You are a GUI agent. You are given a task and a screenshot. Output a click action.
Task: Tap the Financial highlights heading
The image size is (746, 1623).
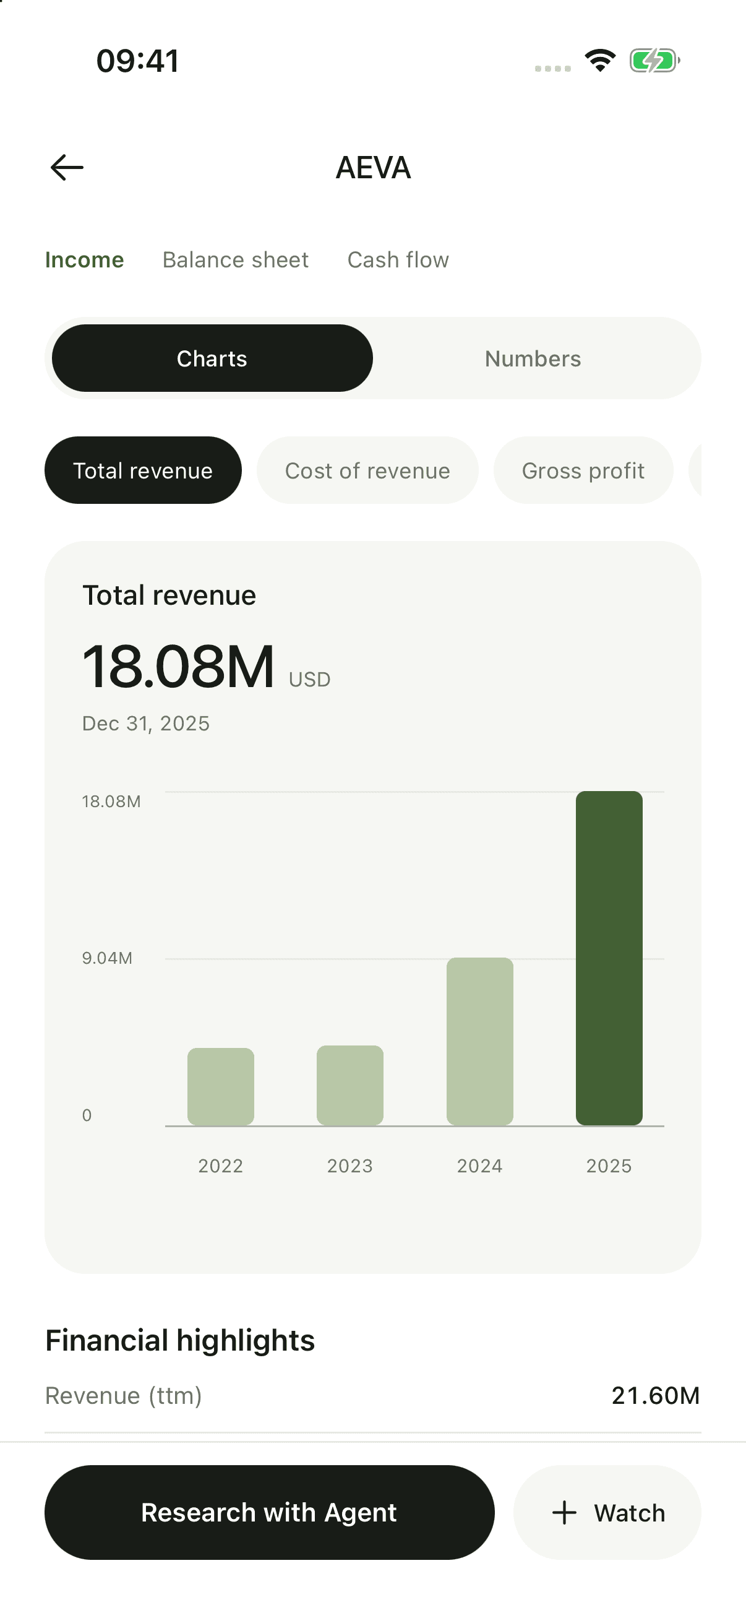180,1340
